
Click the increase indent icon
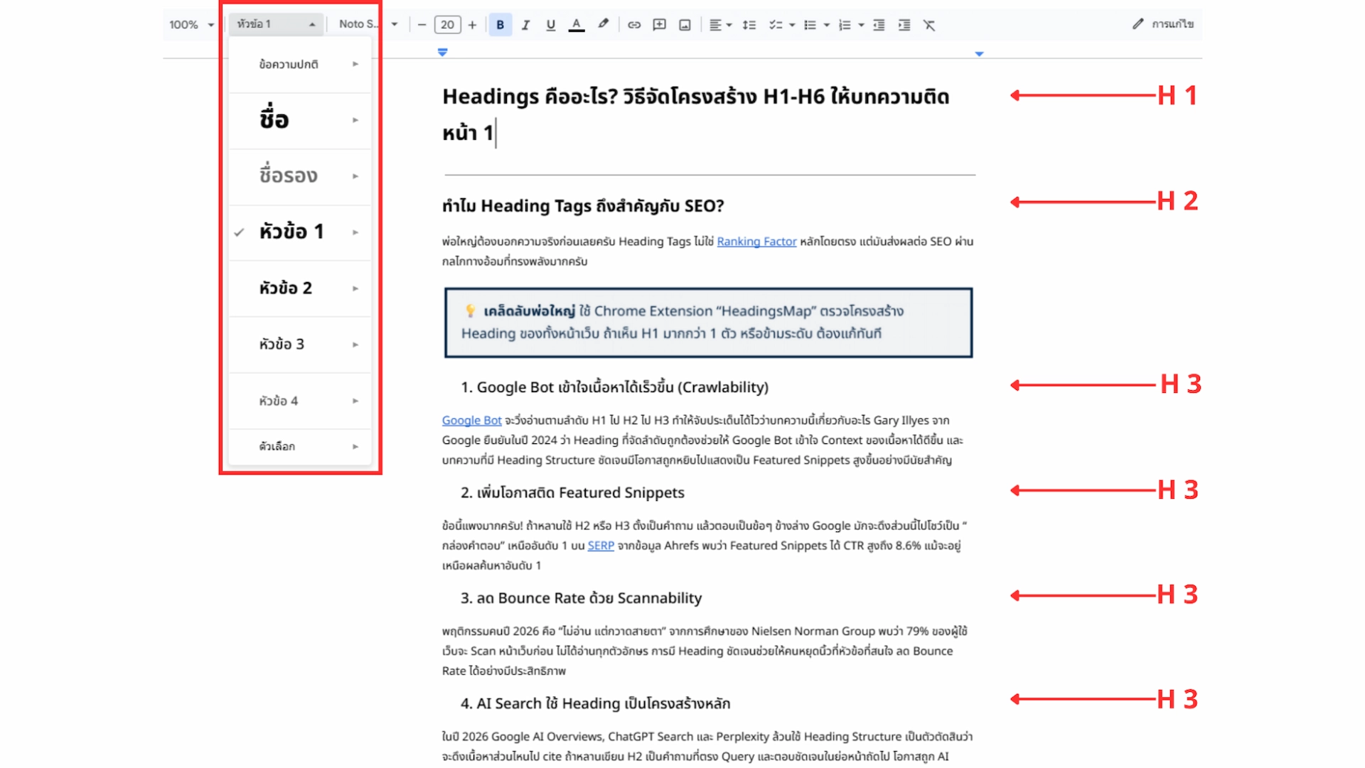tap(904, 25)
